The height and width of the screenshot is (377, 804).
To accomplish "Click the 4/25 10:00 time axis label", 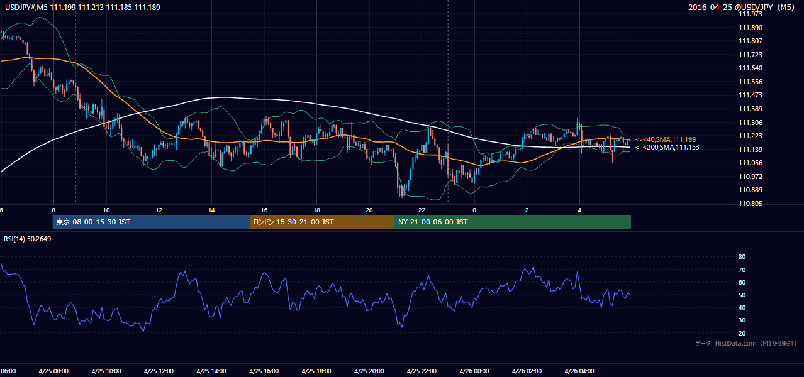I will tap(106, 371).
